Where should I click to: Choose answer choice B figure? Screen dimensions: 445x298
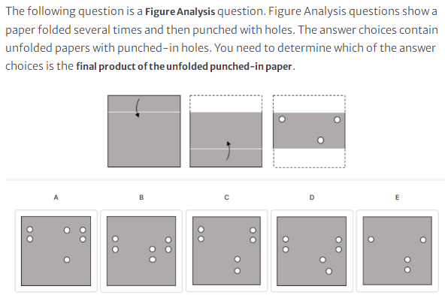(x=141, y=251)
